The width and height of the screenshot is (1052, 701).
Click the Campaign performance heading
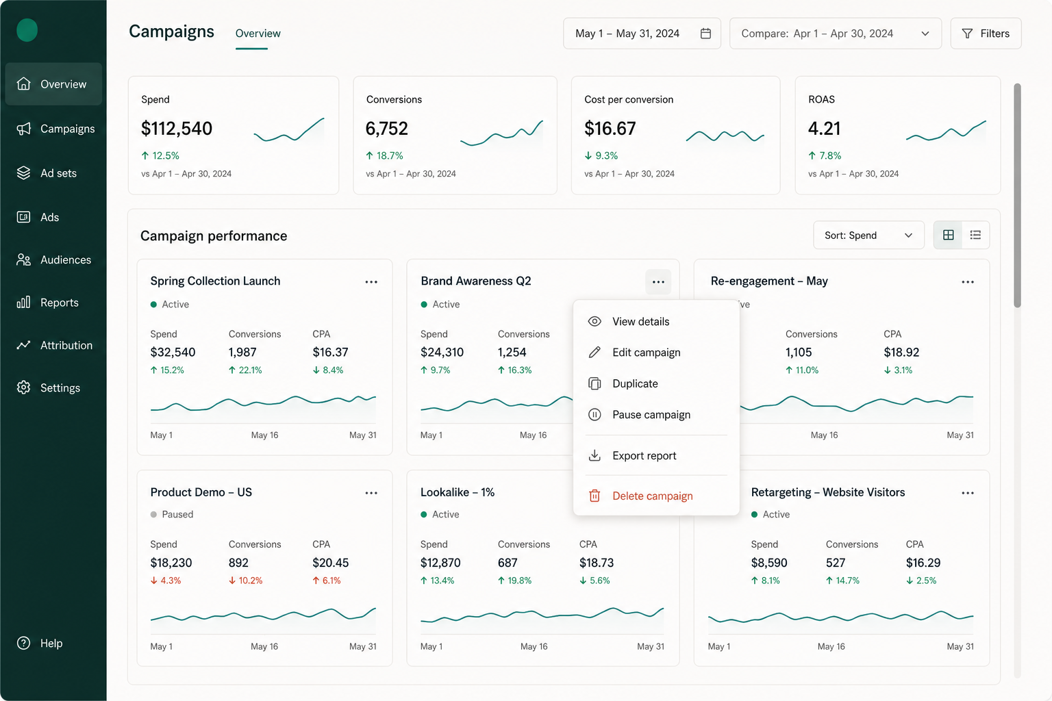[x=214, y=236]
